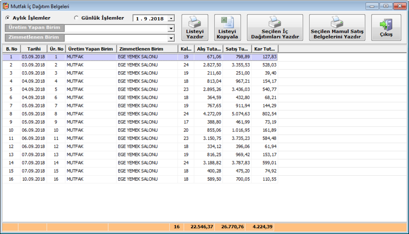Select the Aylık İşlemler radio button
Image resolution: width=409 pixels, height=234 pixels.
(8, 18)
